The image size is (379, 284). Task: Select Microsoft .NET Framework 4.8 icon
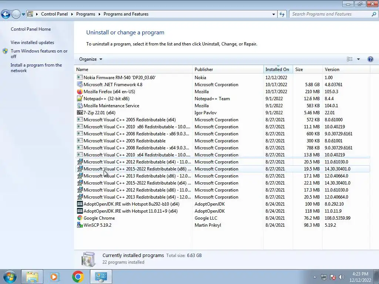(x=80, y=84)
